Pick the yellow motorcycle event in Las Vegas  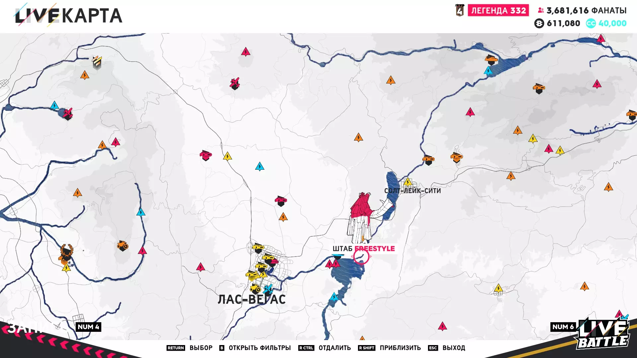coord(255,288)
